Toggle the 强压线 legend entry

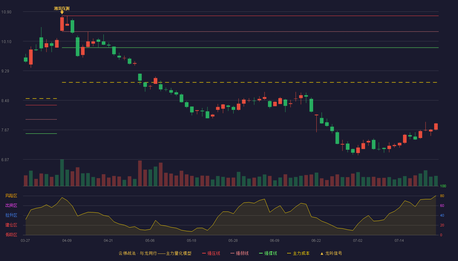pos(211,253)
